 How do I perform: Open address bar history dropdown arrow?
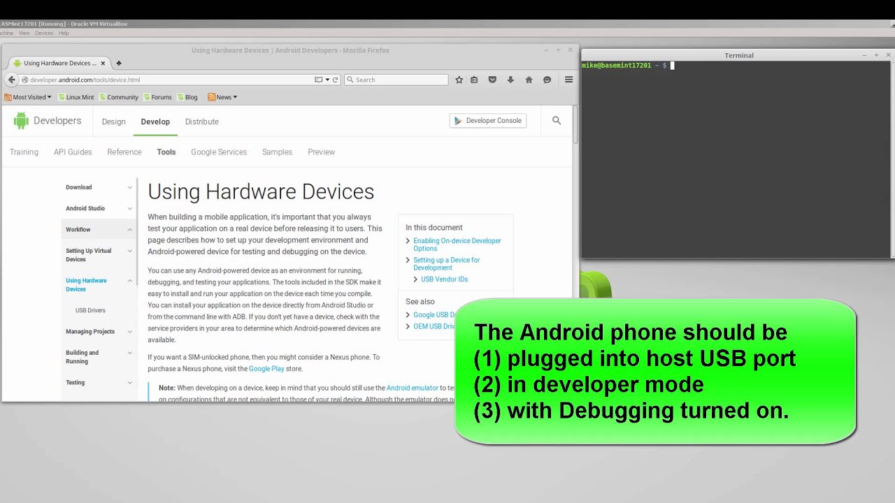point(327,80)
